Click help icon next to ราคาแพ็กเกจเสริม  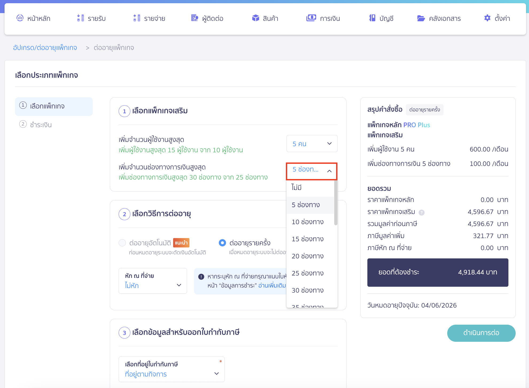(x=422, y=212)
